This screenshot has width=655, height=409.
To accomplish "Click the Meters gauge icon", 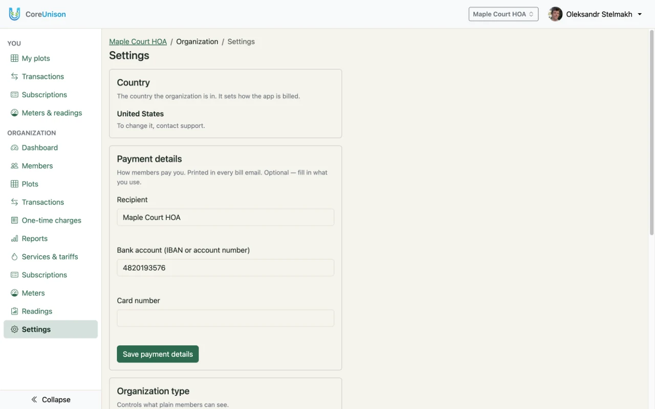I will coord(14,293).
